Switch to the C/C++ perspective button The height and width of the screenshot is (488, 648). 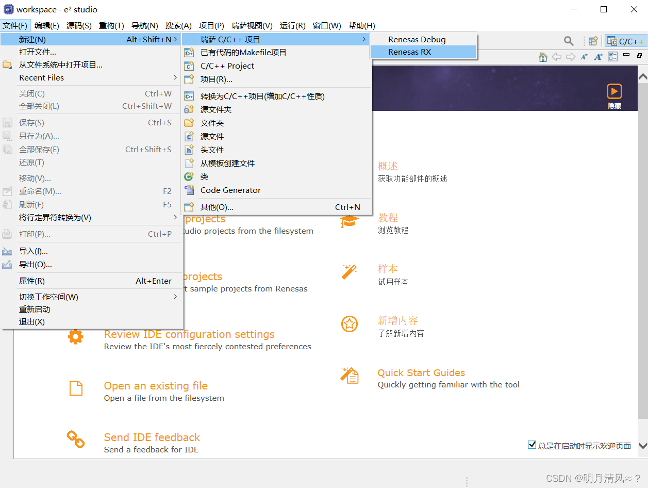click(x=625, y=41)
